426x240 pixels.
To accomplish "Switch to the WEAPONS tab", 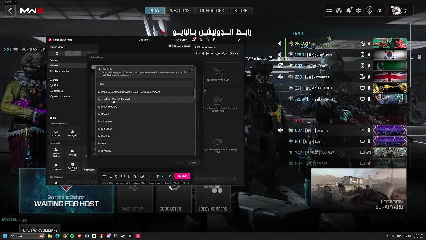I will click(x=180, y=11).
